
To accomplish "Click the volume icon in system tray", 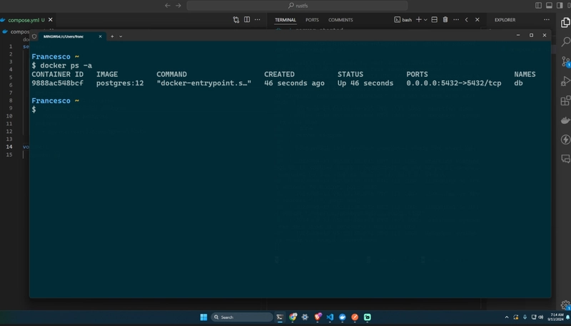I will [541, 317].
